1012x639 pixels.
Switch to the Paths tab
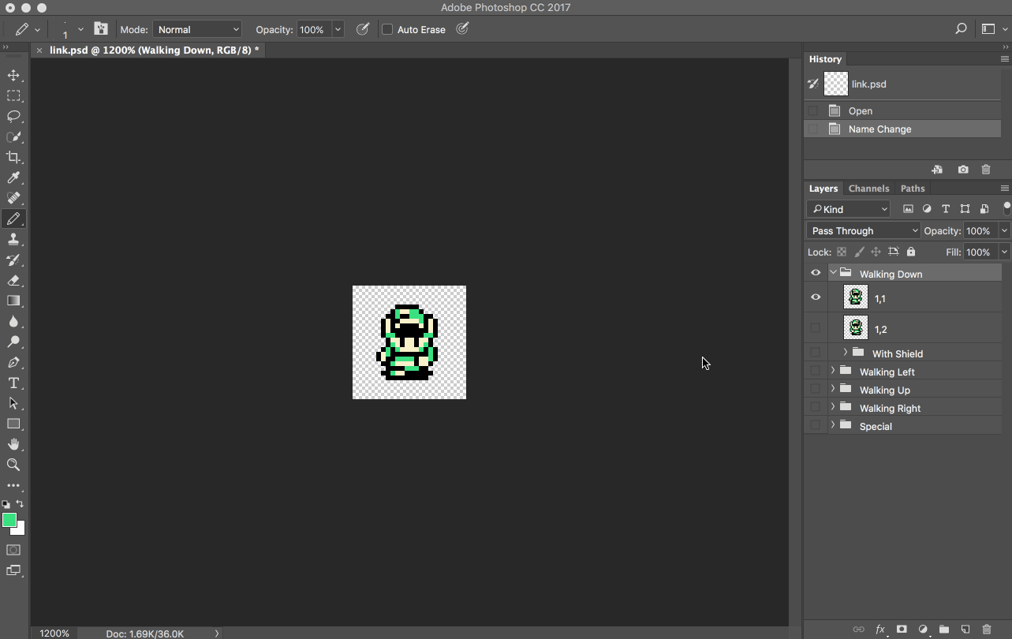point(913,189)
